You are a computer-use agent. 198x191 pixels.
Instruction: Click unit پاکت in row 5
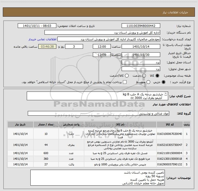(71, 165)
